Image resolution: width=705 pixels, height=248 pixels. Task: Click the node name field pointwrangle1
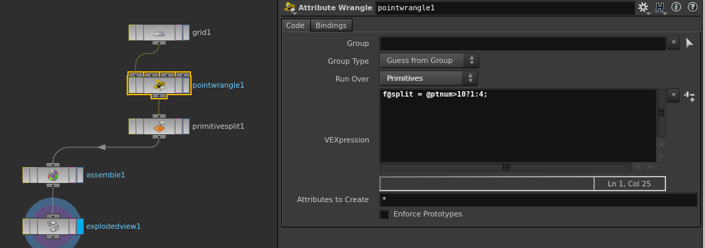point(505,8)
